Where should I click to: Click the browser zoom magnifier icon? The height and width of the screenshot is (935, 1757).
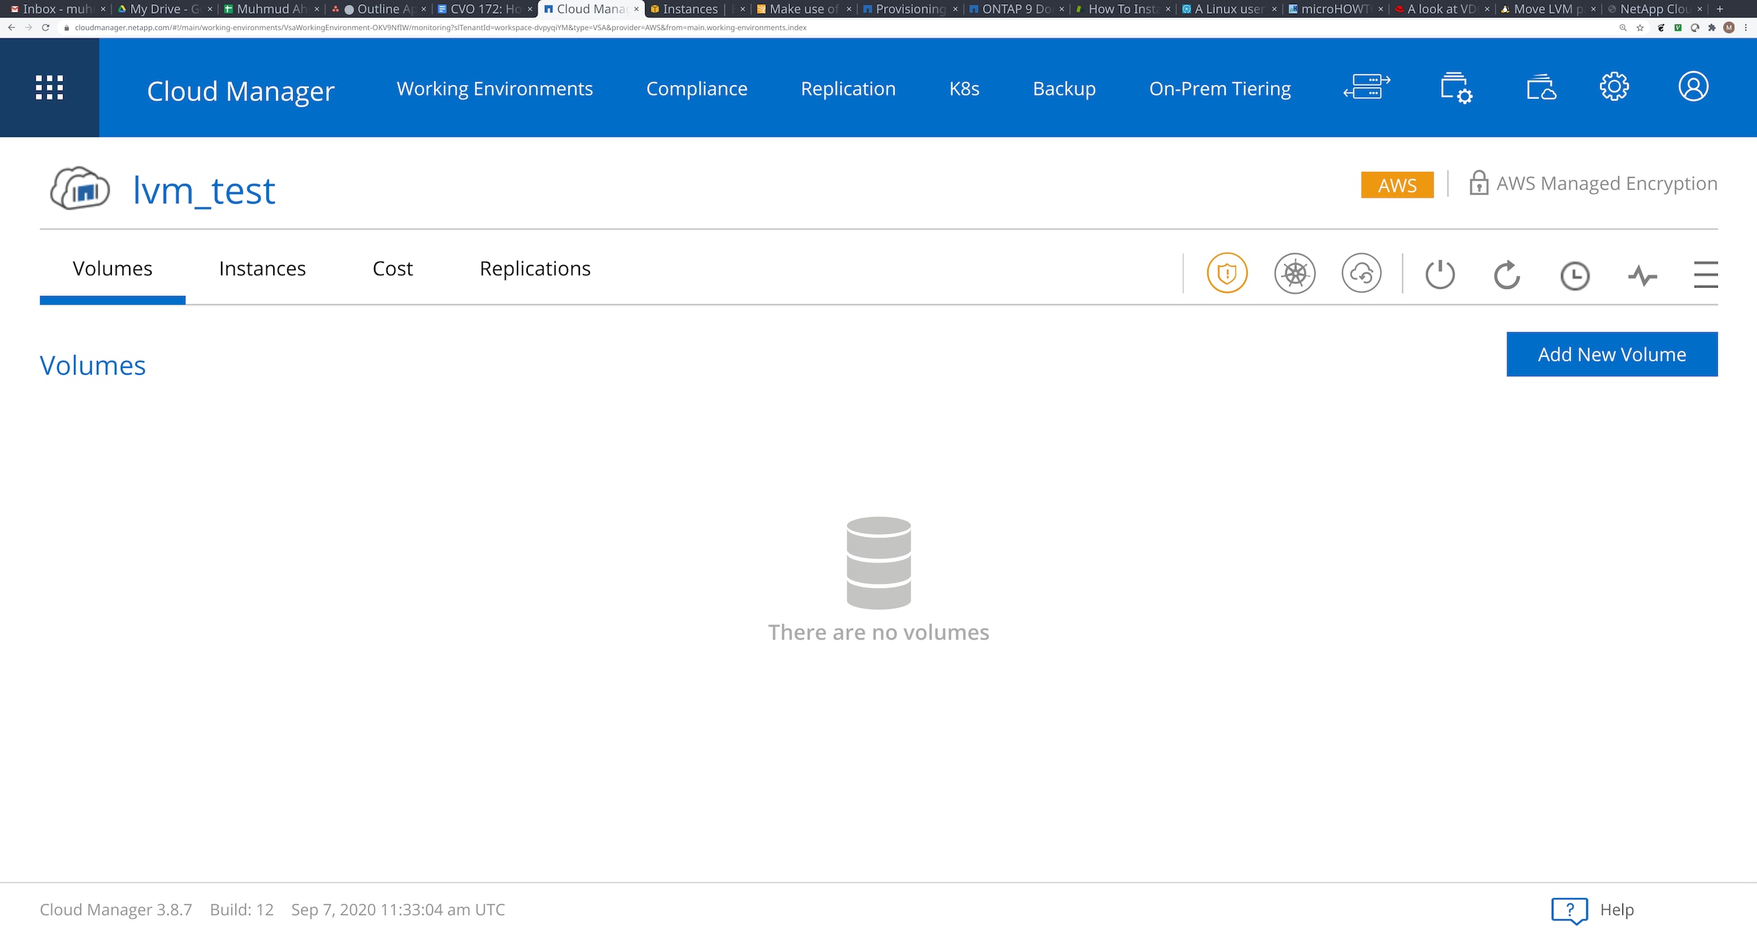coord(1623,27)
